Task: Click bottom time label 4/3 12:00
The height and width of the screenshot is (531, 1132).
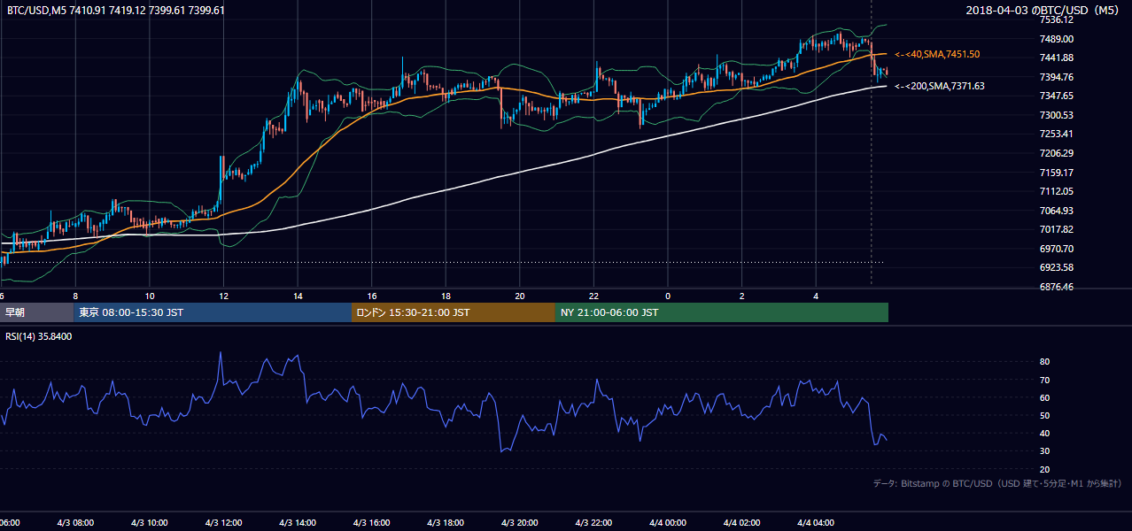Action: [x=222, y=522]
